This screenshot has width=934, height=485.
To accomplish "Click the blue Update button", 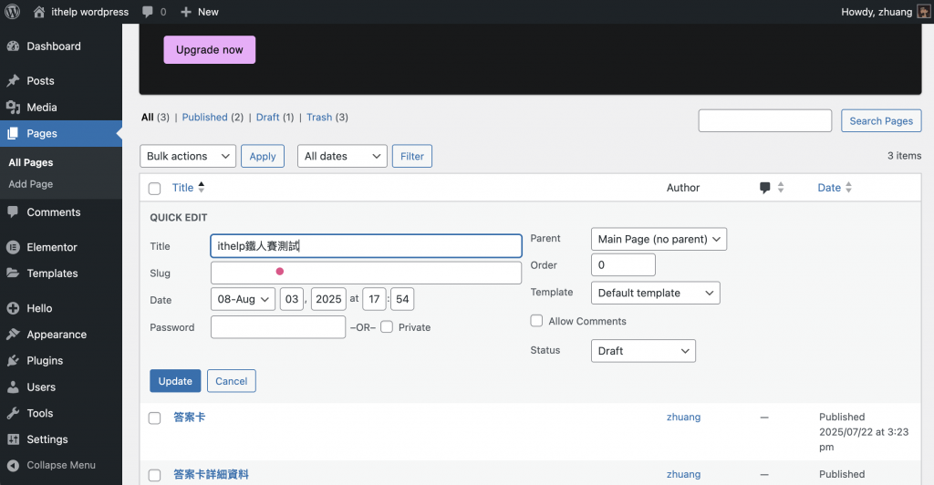I will coord(175,381).
